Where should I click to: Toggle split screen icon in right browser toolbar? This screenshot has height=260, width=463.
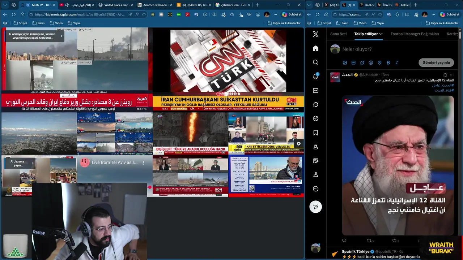point(407,14)
